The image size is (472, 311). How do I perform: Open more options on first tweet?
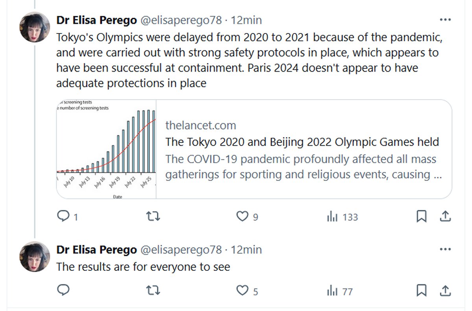[x=445, y=19]
